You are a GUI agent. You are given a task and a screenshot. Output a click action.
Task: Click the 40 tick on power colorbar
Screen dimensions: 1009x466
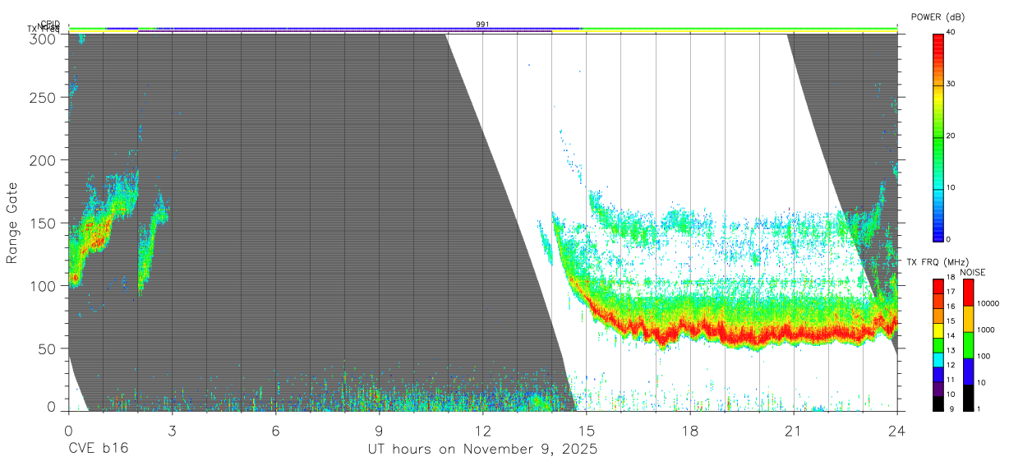point(951,32)
